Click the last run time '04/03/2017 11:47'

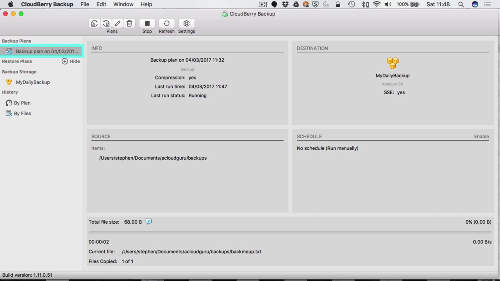(208, 87)
